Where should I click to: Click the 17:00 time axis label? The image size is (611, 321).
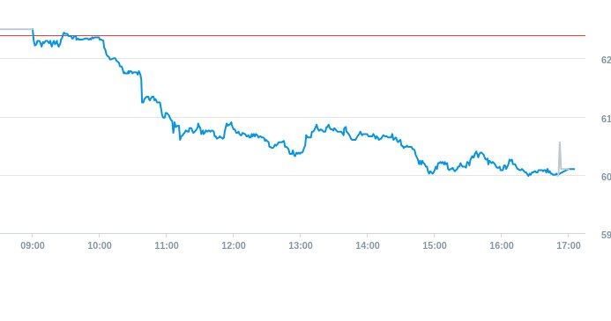tap(569, 245)
